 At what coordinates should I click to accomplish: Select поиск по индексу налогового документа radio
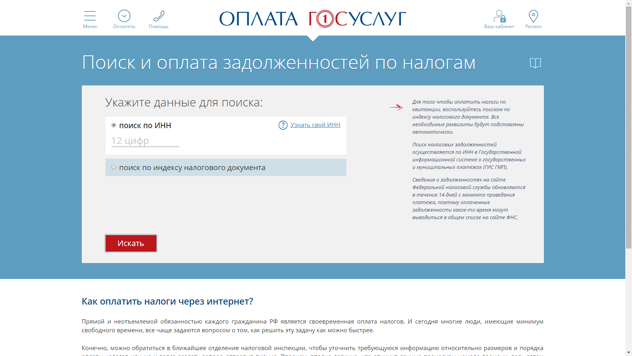114,167
